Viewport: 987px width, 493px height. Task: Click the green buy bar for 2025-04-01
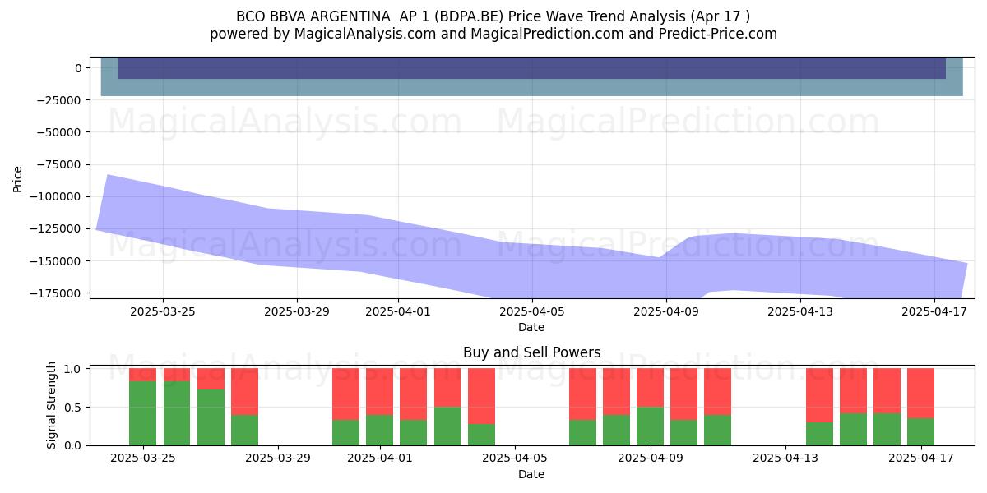click(x=379, y=430)
